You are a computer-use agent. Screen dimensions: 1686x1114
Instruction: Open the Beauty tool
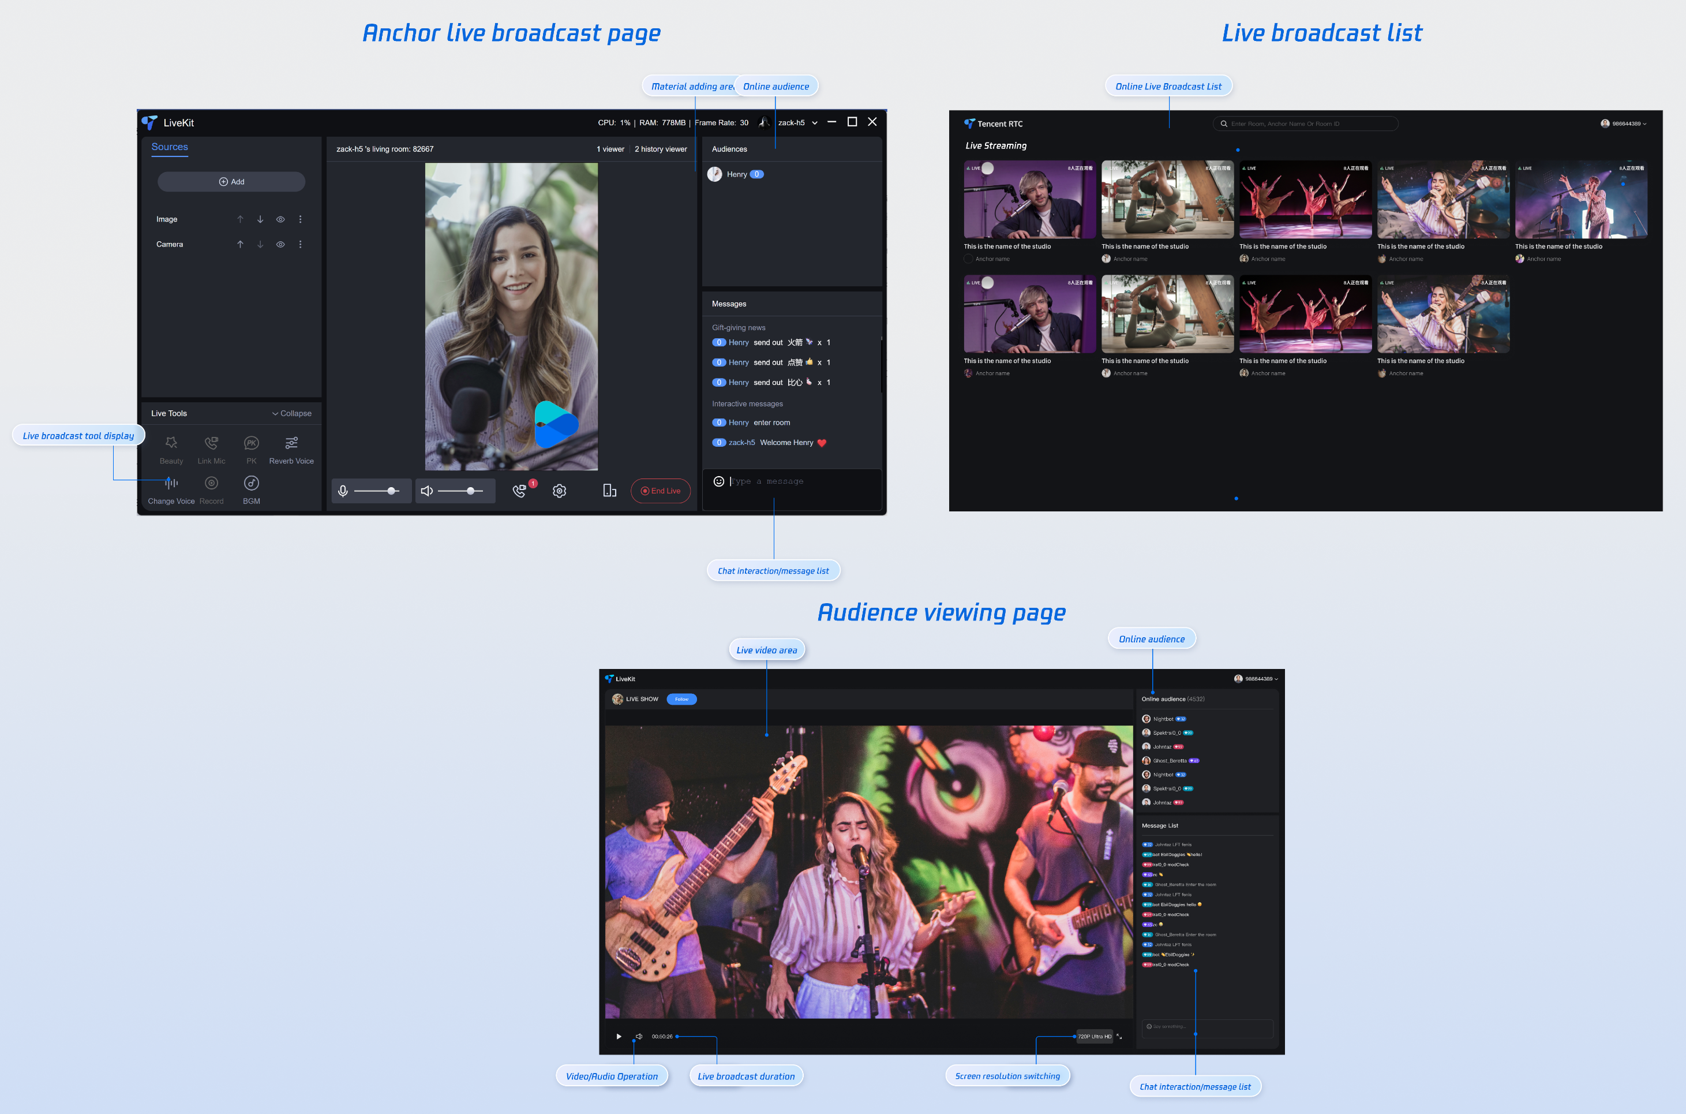pos(171,443)
